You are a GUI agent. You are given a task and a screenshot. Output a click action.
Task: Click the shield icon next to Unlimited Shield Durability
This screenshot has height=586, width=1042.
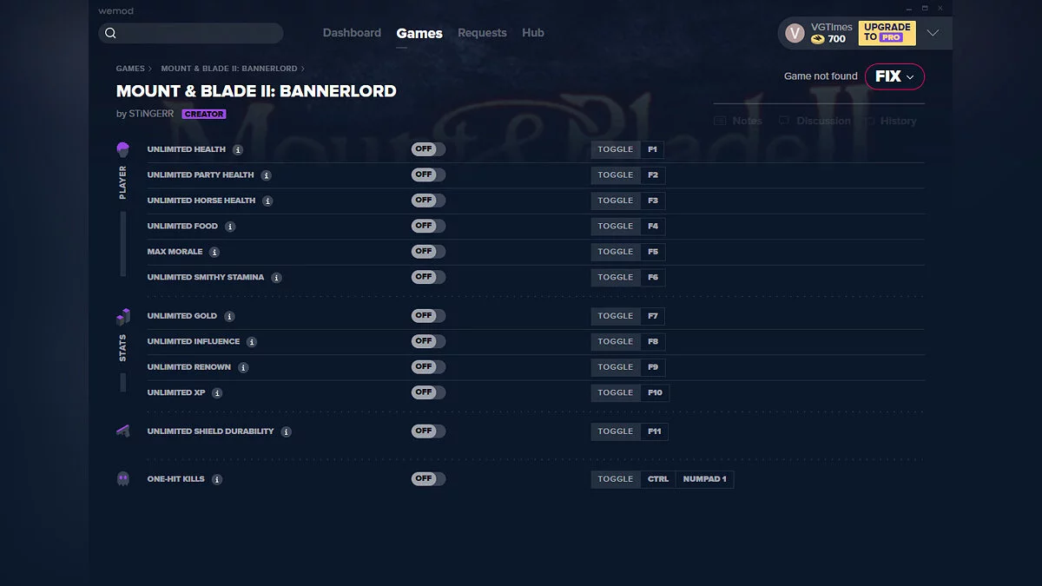(122, 431)
